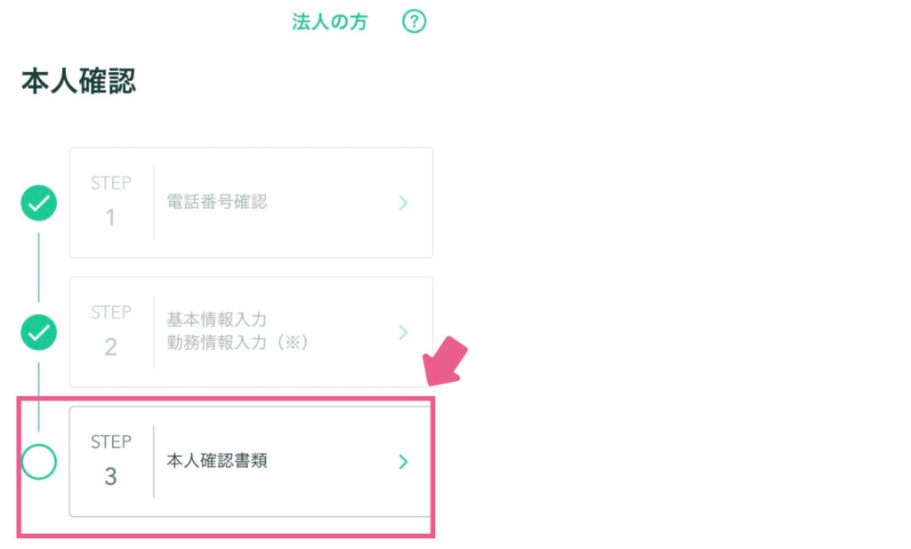Click the STEP 2 number label
Viewport: 911px width, 549px height.
(110, 331)
